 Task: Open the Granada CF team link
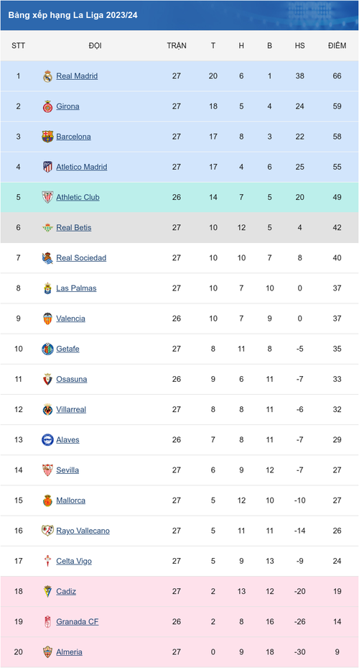click(78, 622)
